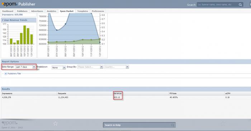Open the Templates tab
The image size is (251, 131).
[x=82, y=11]
